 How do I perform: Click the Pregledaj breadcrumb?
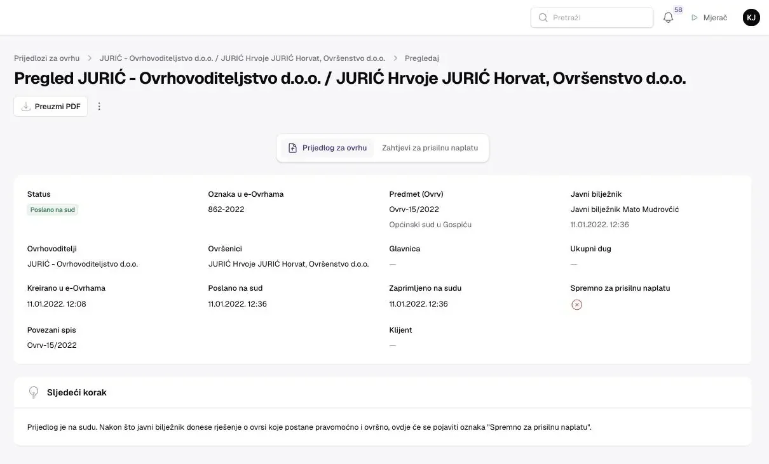422,58
